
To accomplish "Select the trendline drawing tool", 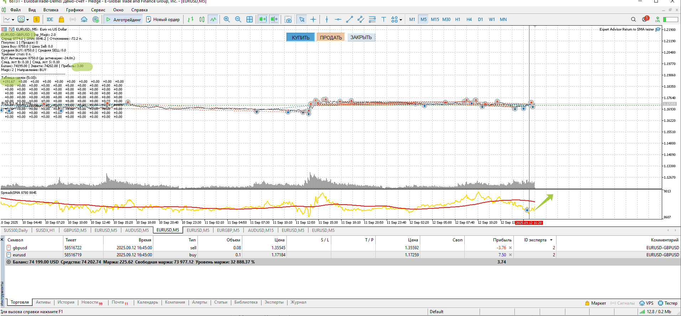I will [349, 20].
